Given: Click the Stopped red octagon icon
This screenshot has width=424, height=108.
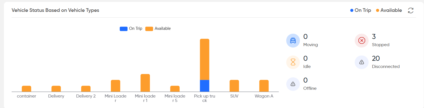Looking at the screenshot, I should (x=362, y=41).
